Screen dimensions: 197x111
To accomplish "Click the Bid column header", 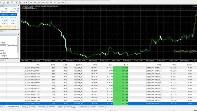I will tap(6, 9).
